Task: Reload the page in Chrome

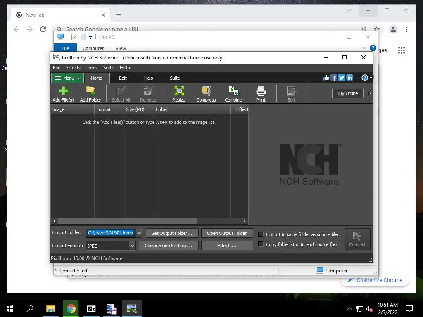Action: tap(43, 29)
